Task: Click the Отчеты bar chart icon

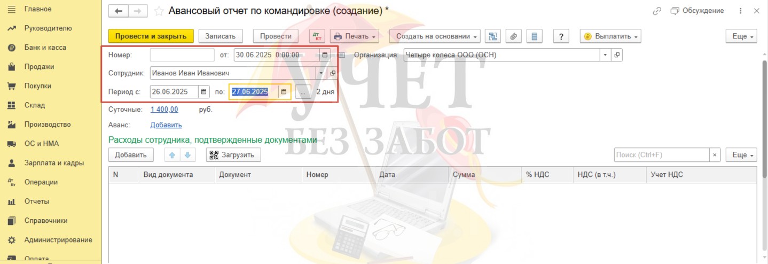Action: [x=11, y=201]
